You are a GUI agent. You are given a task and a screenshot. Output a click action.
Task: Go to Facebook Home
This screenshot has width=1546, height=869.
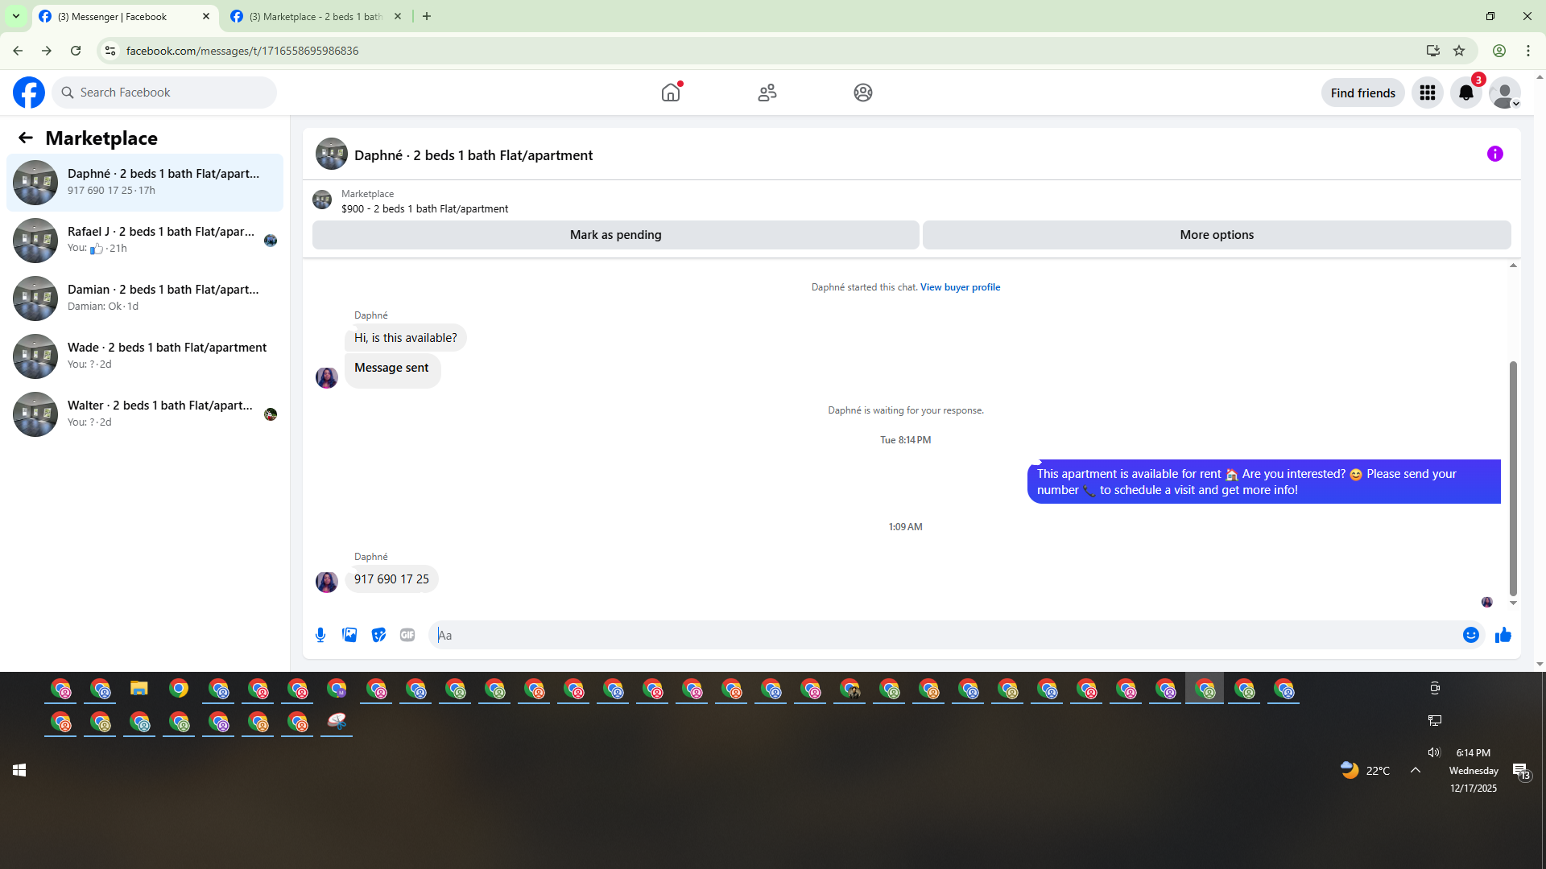[670, 93]
